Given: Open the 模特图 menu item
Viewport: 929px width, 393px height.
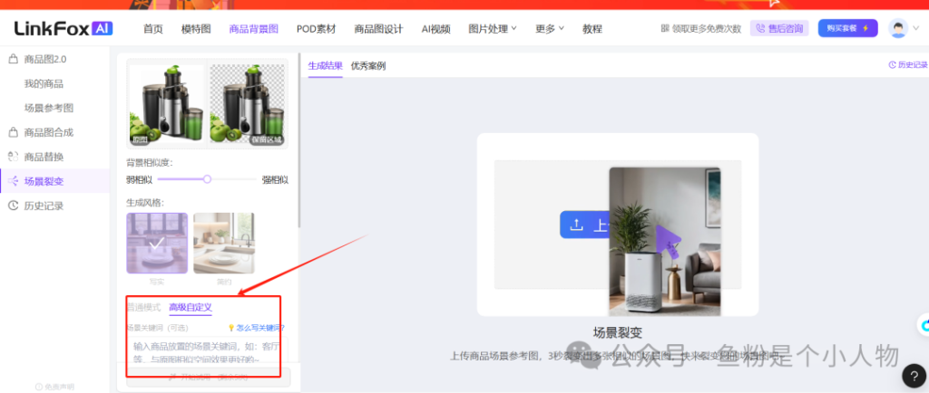Looking at the screenshot, I should point(196,28).
